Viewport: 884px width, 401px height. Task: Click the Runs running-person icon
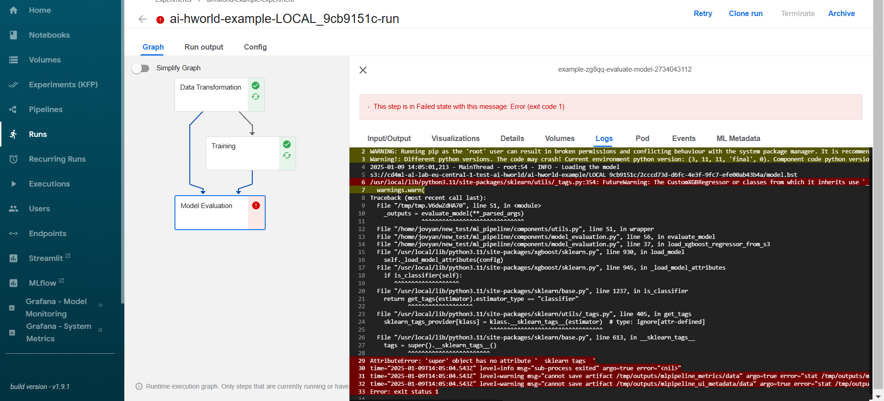point(13,134)
